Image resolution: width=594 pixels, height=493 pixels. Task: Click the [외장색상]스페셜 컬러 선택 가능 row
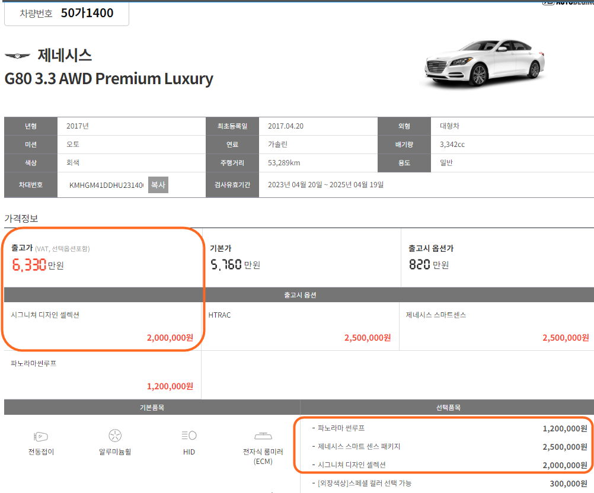point(449,484)
